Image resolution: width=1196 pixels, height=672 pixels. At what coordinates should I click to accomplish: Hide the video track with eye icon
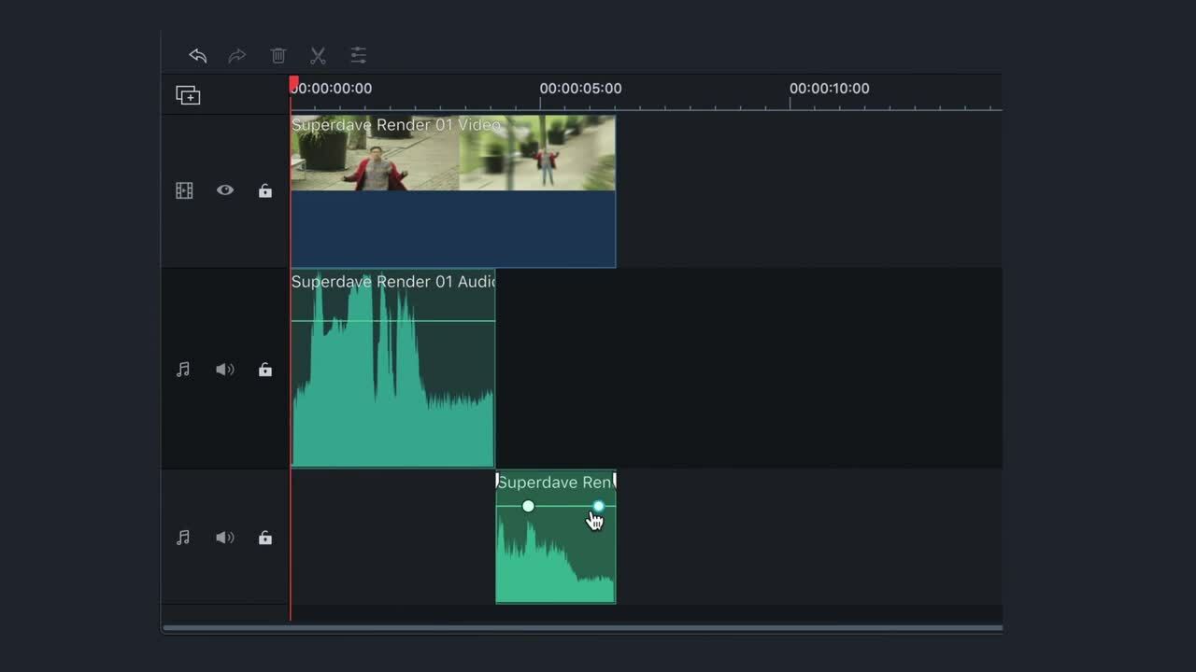225,189
